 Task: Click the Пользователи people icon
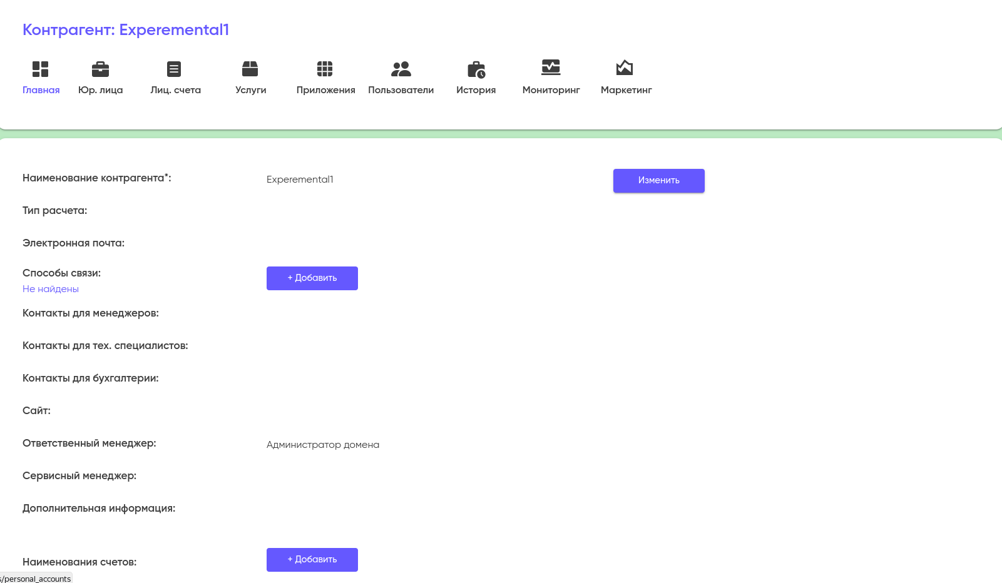click(401, 69)
